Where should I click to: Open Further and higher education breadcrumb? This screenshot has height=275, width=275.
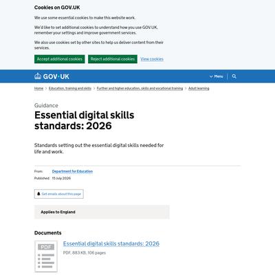140,89
